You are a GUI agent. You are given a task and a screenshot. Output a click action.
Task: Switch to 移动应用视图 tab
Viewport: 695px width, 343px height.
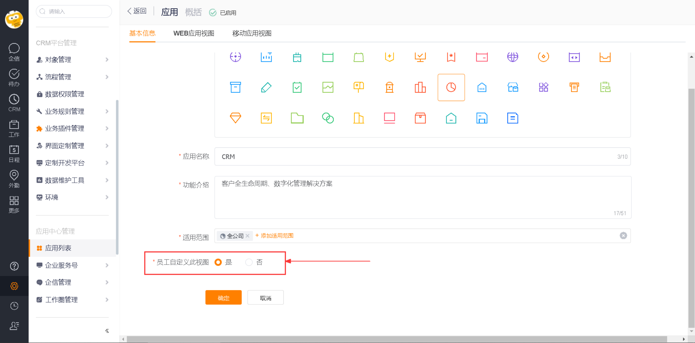252,33
